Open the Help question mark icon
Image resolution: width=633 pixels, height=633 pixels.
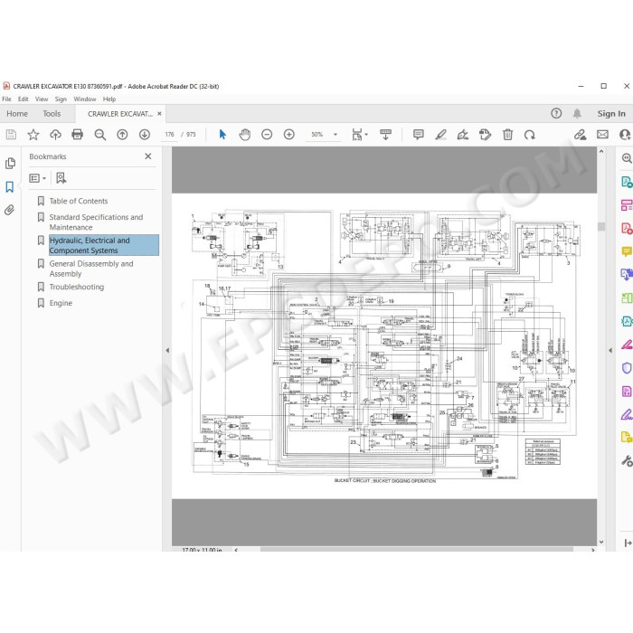click(556, 113)
